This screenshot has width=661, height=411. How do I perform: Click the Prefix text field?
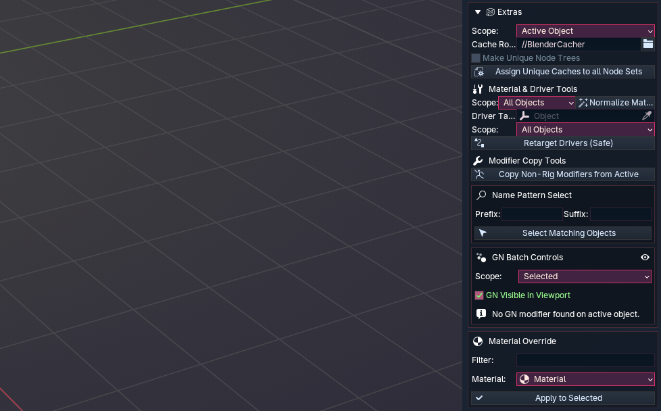pyautogui.click(x=532, y=214)
